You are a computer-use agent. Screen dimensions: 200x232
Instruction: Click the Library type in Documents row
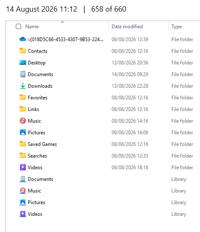coord(179,179)
